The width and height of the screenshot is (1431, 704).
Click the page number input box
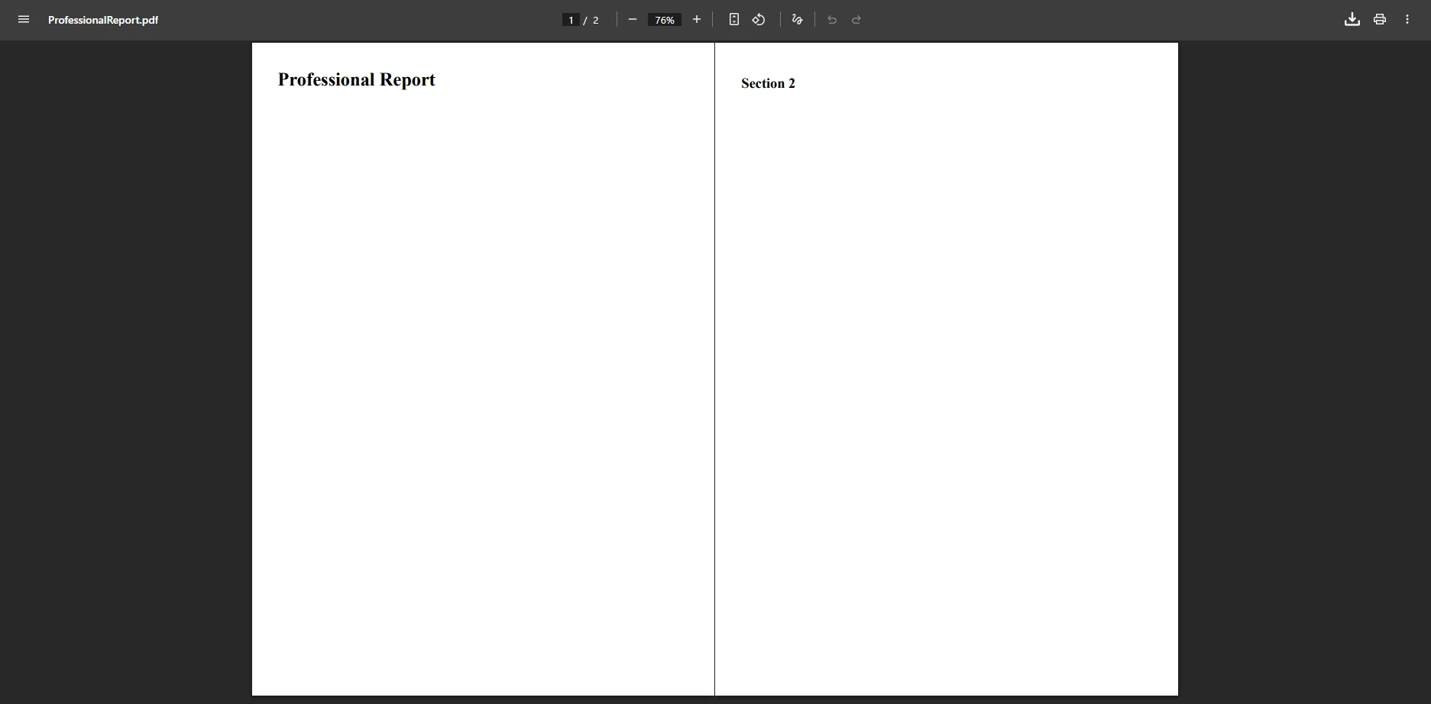(x=571, y=20)
